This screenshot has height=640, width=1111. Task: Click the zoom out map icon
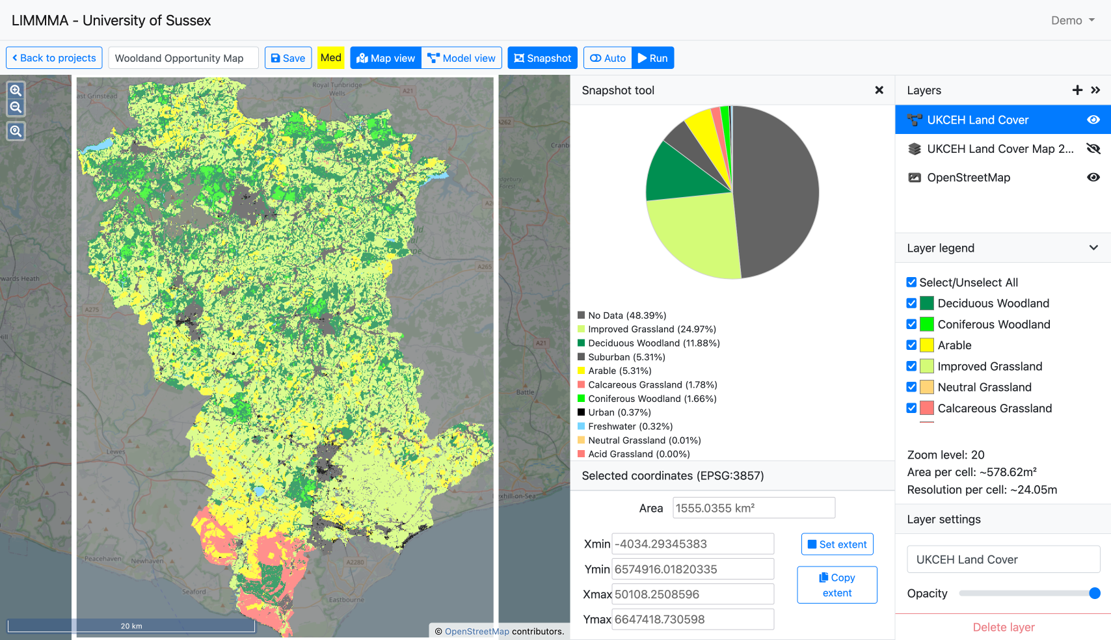[x=16, y=107]
